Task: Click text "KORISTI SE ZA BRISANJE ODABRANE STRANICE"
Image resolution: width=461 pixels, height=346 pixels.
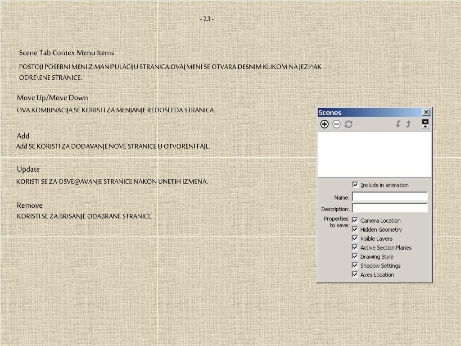Action: pyautogui.click(x=84, y=216)
